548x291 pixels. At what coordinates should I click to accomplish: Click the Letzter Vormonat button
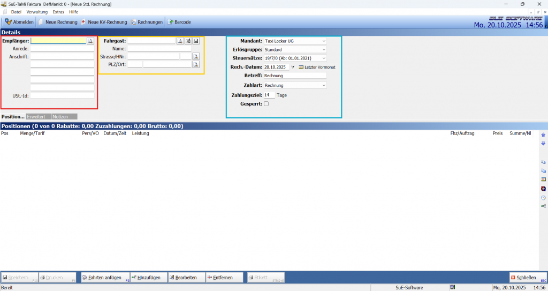[x=317, y=67]
